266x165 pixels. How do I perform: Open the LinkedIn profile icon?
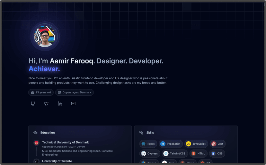click(x=60, y=103)
